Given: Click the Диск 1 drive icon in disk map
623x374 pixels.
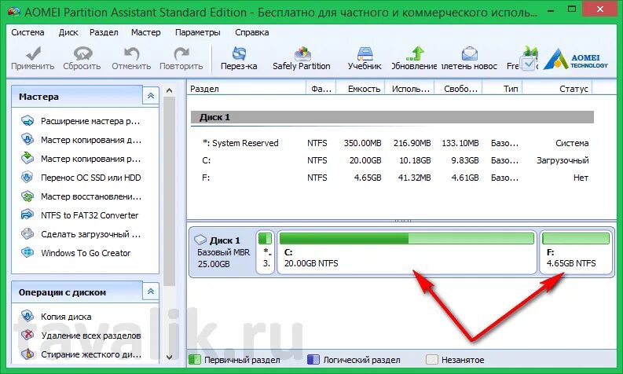Looking at the screenshot, I should click(x=200, y=240).
